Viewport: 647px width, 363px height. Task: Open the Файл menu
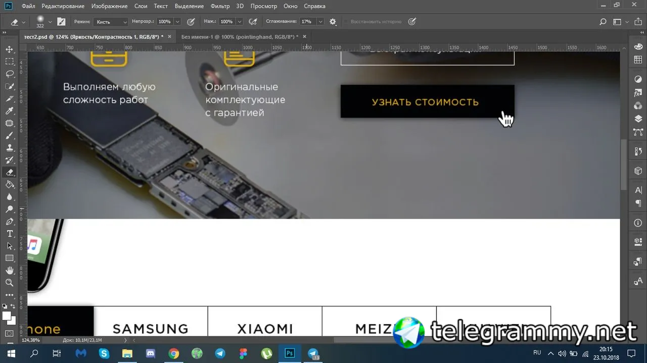29,6
